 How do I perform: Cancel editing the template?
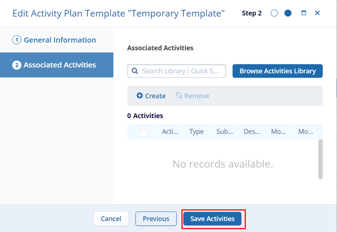(111, 219)
